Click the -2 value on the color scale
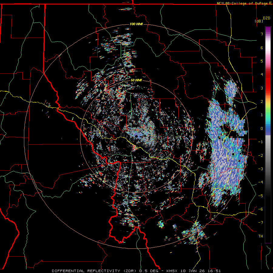This screenshot has width=273, height=273. 261,156
